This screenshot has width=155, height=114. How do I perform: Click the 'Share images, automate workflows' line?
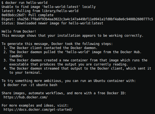[64, 93]
